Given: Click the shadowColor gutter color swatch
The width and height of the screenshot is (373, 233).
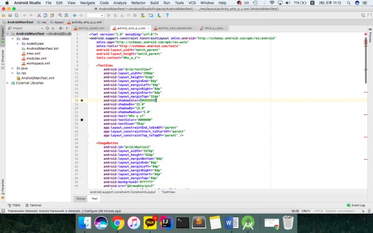Looking at the screenshot, I should coord(82,100).
